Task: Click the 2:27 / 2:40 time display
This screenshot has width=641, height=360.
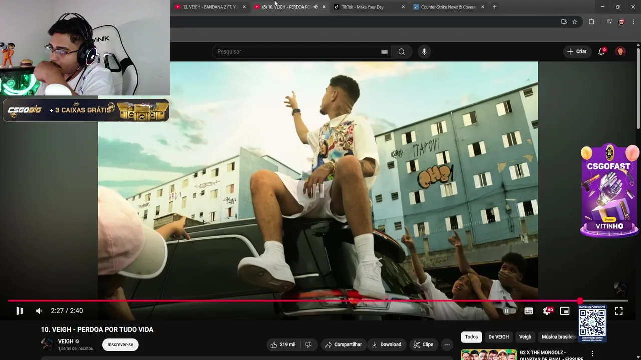Action: (67, 311)
